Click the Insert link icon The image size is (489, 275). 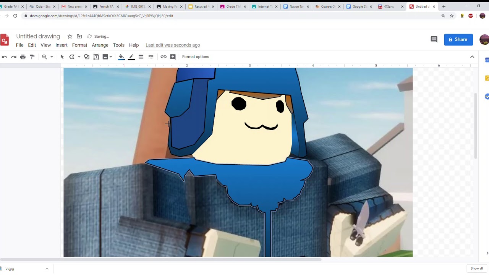coord(164,57)
